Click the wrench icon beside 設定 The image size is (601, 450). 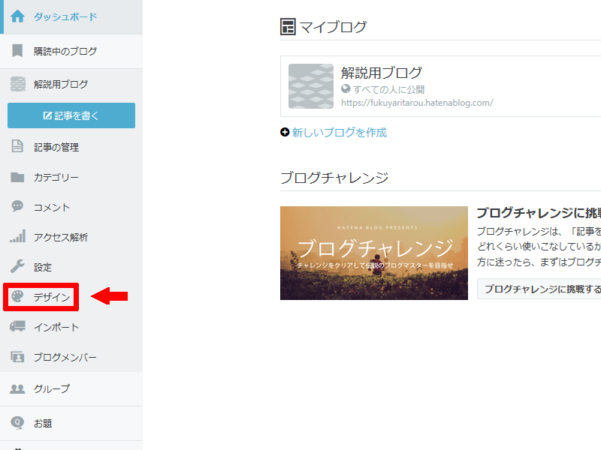coord(17,266)
